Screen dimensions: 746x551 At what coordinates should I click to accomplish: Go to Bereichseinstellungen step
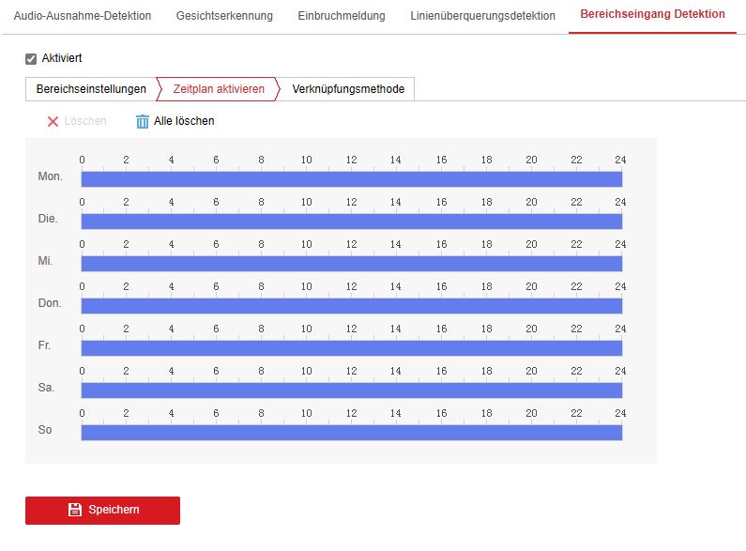pyautogui.click(x=91, y=89)
